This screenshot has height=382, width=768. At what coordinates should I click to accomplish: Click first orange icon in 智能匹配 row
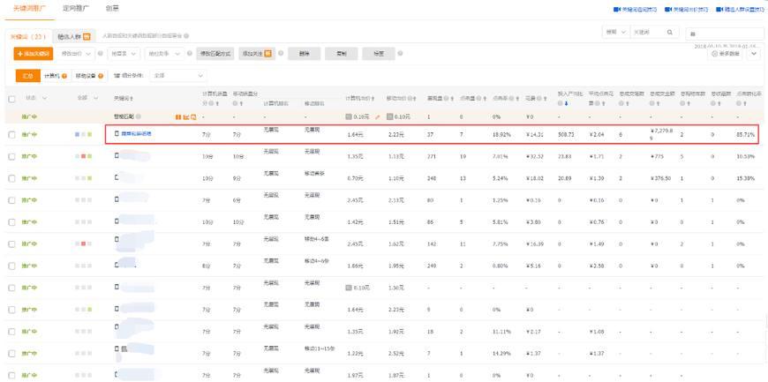[x=177, y=117]
